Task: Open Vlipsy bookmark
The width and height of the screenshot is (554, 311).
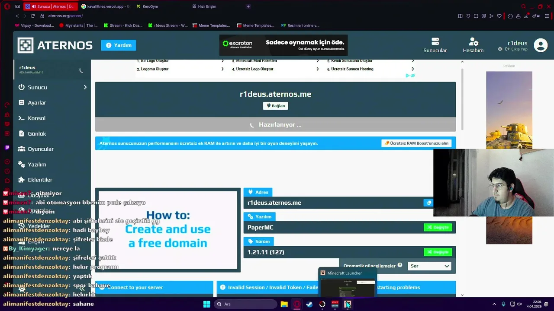Action: pyautogui.click(x=34, y=25)
